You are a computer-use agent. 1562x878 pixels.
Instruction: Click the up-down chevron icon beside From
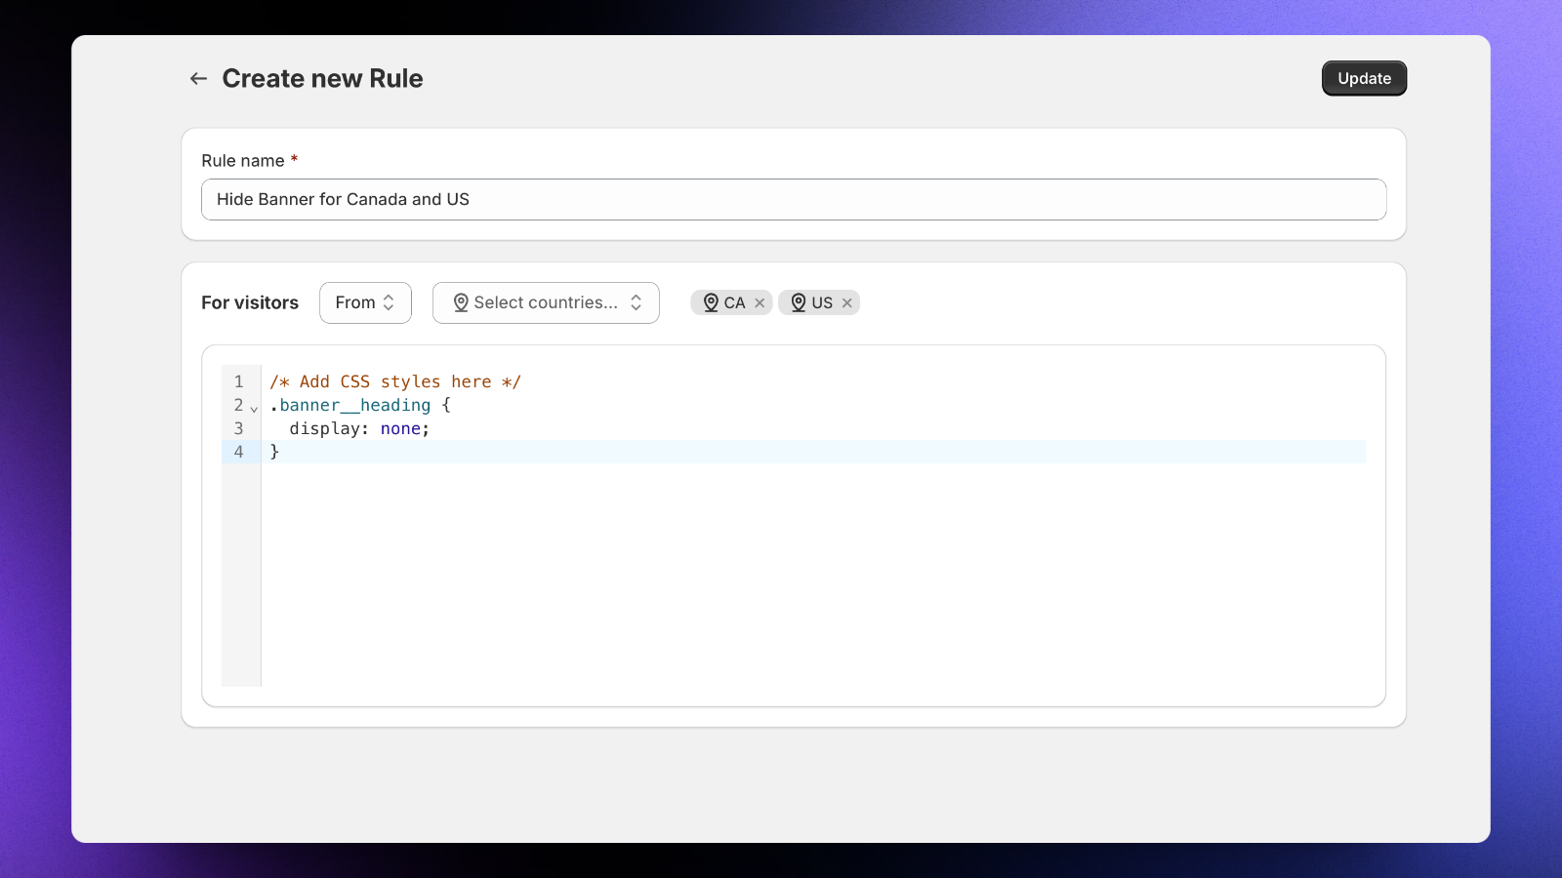point(389,303)
